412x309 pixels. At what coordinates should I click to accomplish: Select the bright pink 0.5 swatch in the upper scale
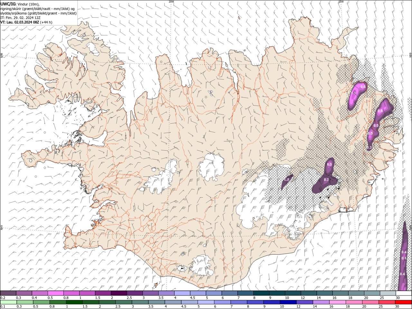coord(55,293)
